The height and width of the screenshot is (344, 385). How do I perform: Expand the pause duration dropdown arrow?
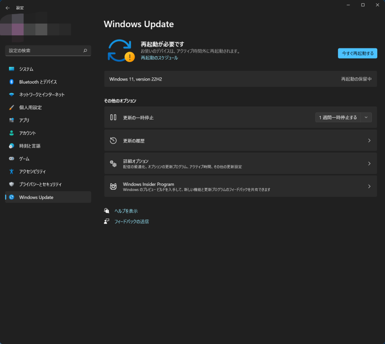[366, 117]
